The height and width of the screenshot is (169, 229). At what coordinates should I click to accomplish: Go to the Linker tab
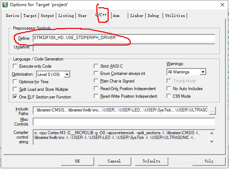[137, 16]
